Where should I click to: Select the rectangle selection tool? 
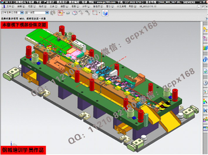click(94, 13)
